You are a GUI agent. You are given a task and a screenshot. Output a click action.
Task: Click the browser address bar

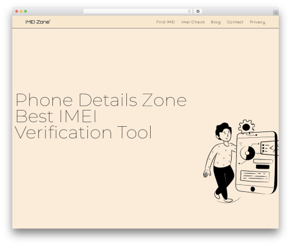point(138,11)
